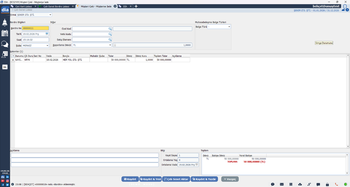Open the YouTube link in sidebar
Screen dimensions: 350x187
pyautogui.click(x=3, y=181)
